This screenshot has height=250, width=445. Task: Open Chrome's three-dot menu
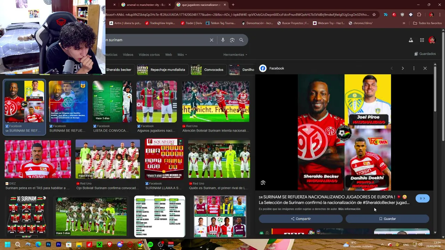pyautogui.click(x=440, y=15)
